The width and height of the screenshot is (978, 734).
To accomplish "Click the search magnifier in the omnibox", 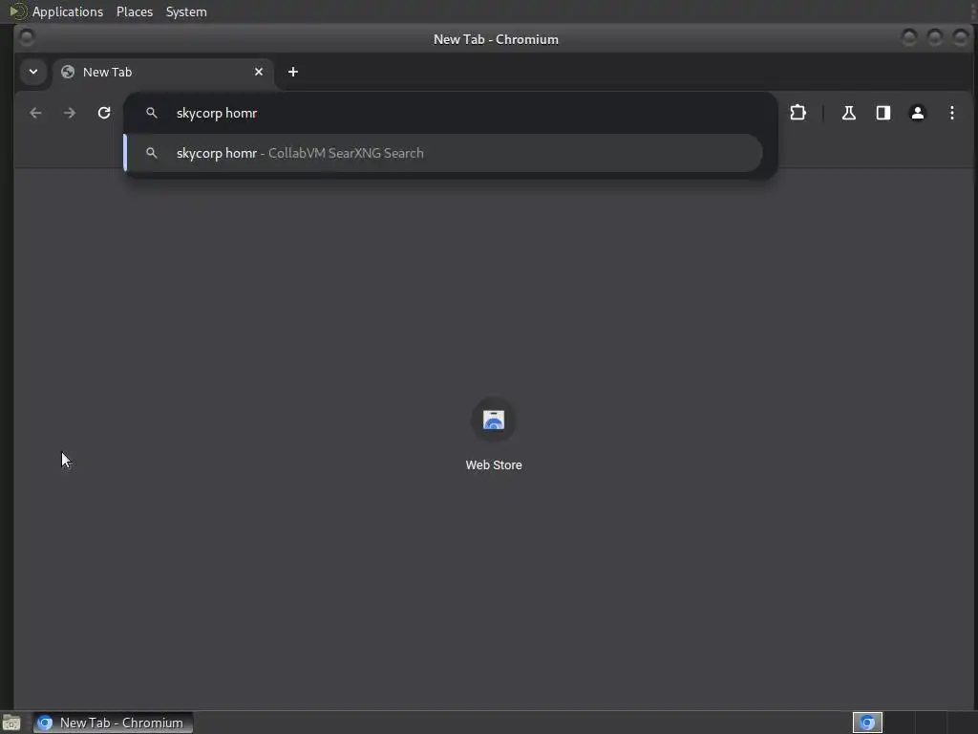I will 152,113.
